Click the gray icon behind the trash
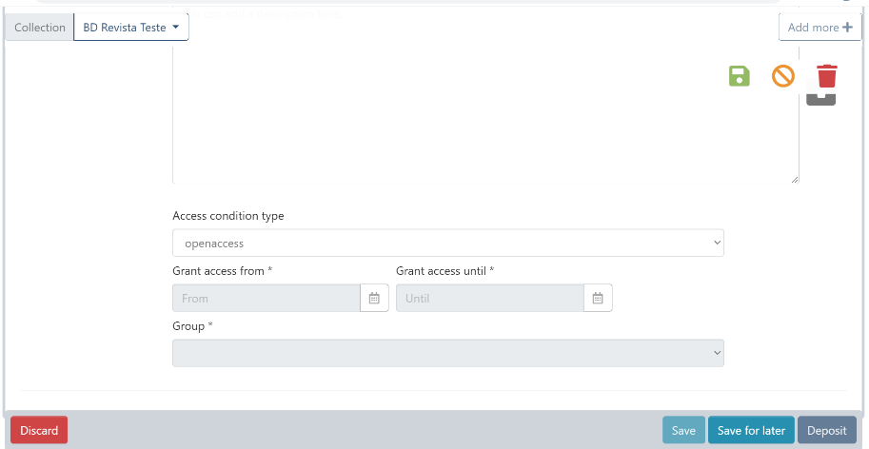 tap(820, 99)
